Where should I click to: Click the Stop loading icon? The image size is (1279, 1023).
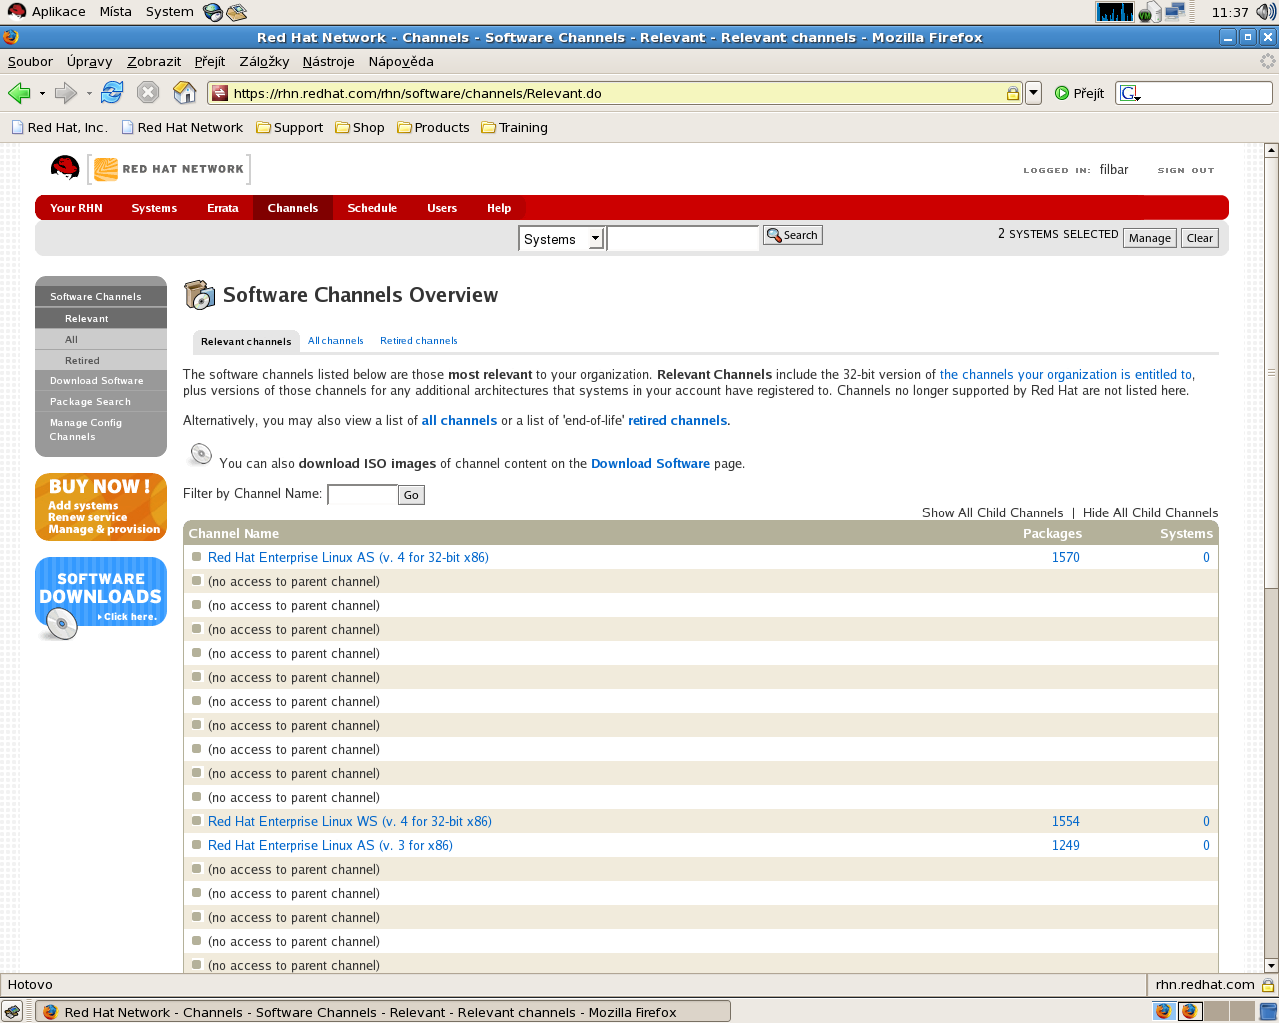coord(148,93)
